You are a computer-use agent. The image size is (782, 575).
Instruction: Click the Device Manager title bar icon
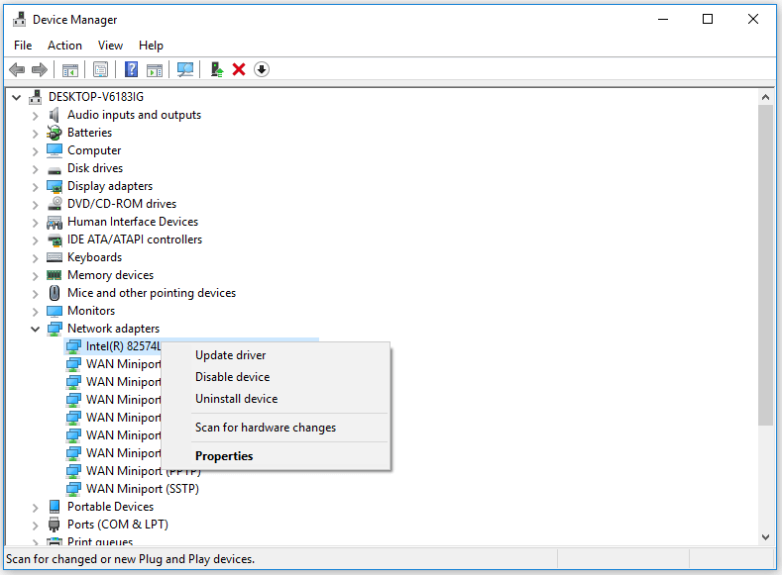(x=20, y=20)
